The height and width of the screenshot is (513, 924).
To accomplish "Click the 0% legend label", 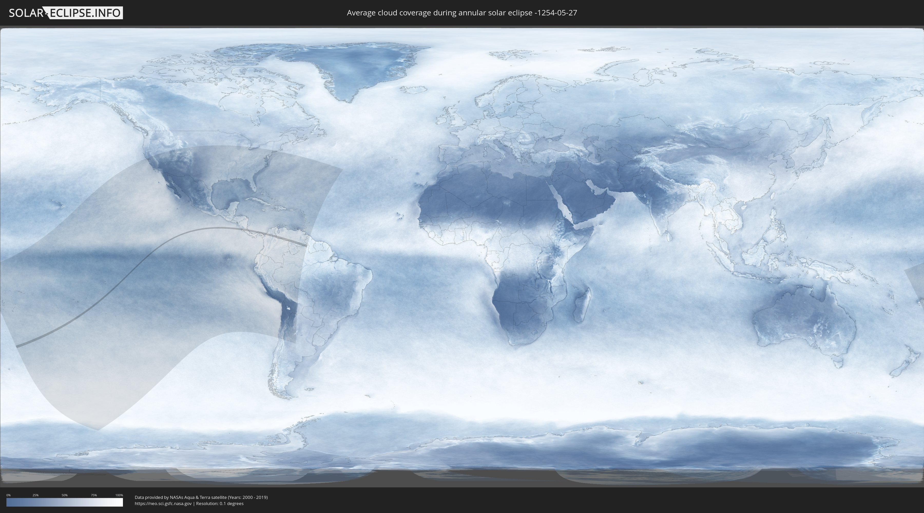I will click(9, 495).
